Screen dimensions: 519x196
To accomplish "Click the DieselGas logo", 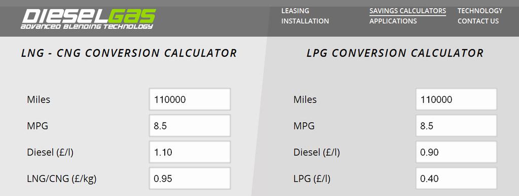I will [x=88, y=19].
